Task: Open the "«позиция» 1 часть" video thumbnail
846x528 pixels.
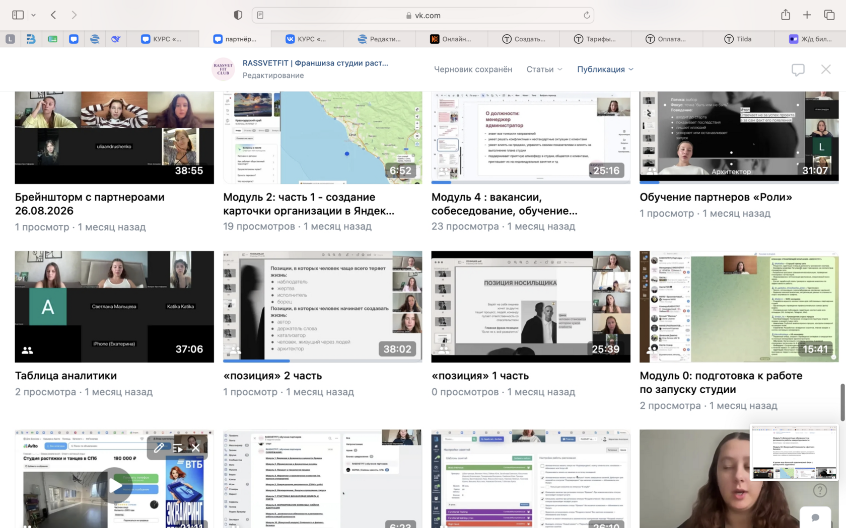Action: (531, 307)
